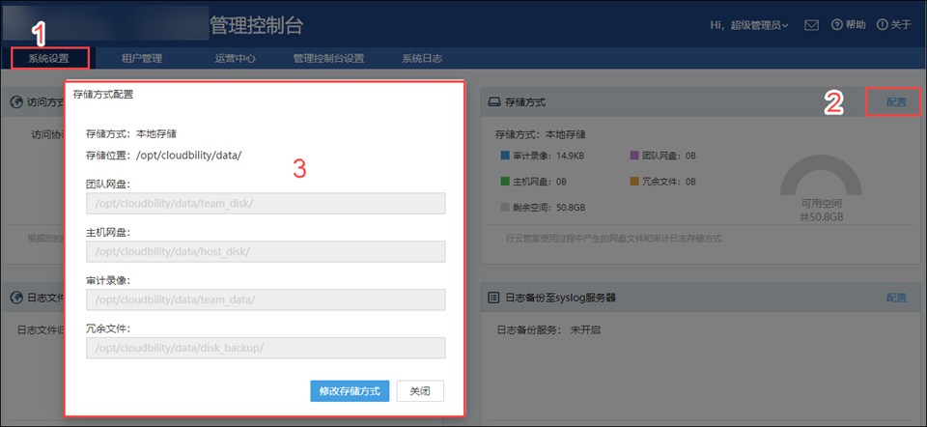Click the storage method disk icon
The height and width of the screenshot is (427, 927).
point(493,102)
